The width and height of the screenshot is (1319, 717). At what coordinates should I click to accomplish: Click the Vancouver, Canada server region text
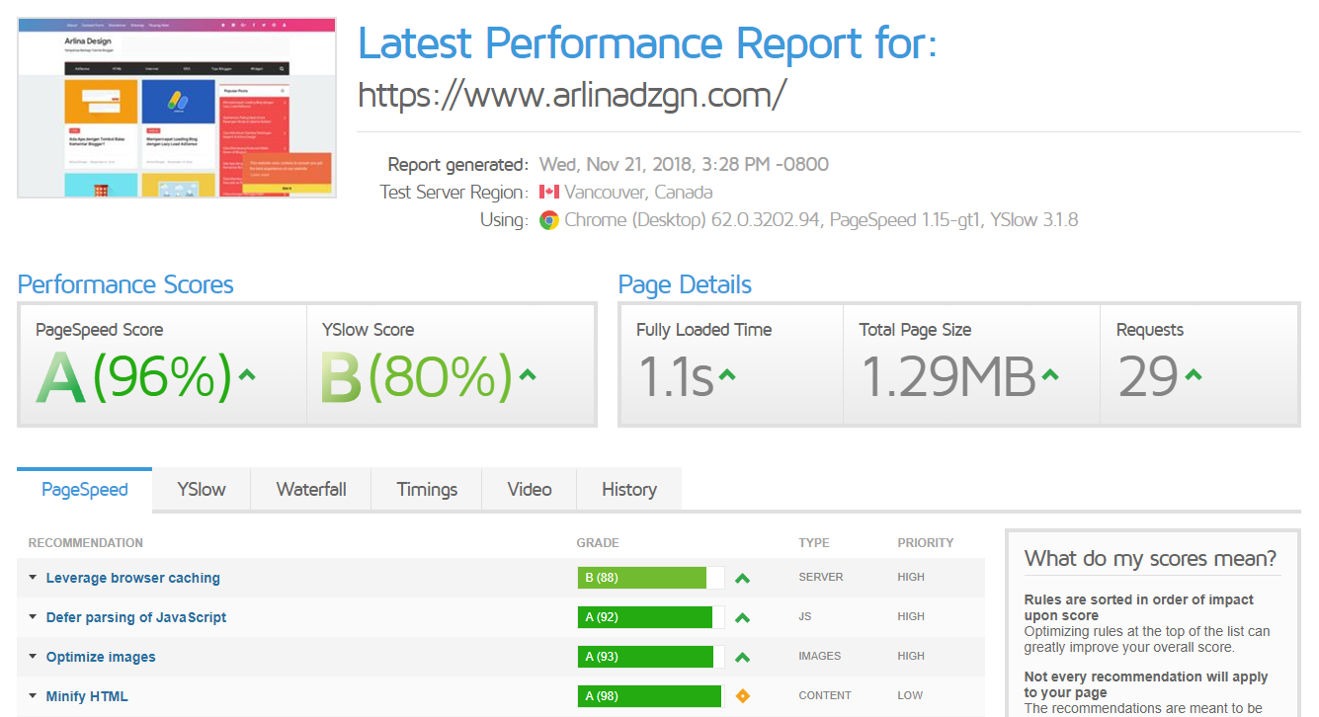pyautogui.click(x=638, y=193)
